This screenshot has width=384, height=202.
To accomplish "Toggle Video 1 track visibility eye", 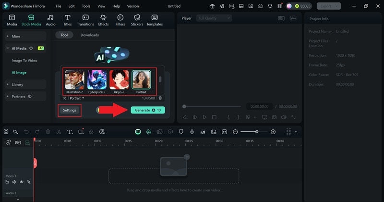I will coord(22,182).
